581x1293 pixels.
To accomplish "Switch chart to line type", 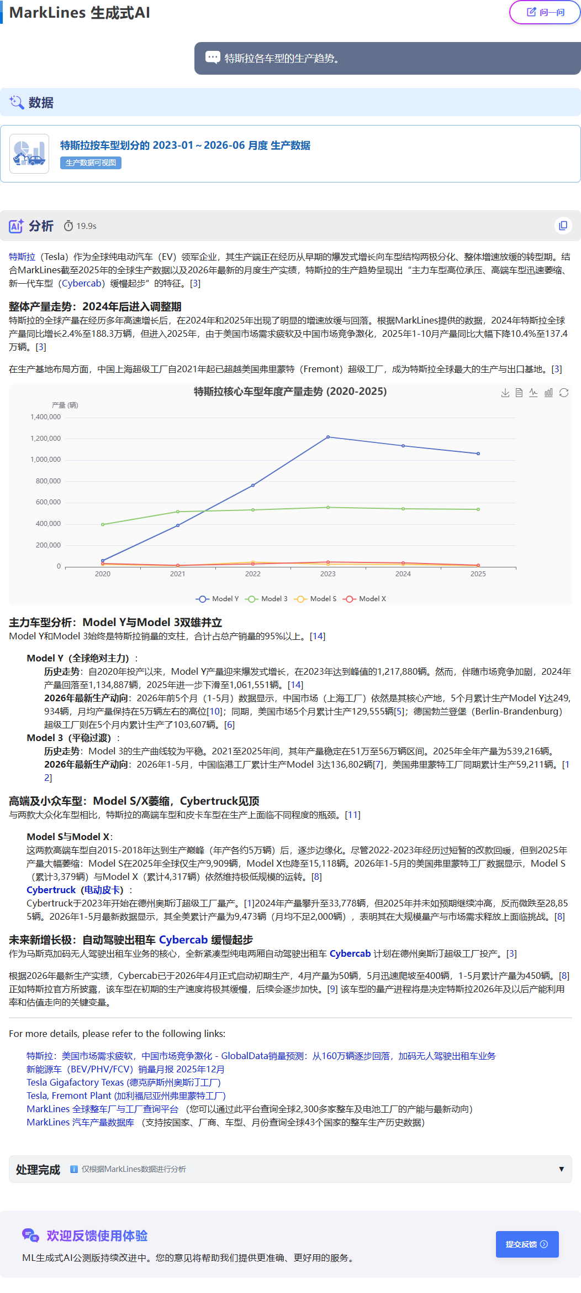I will [x=534, y=393].
